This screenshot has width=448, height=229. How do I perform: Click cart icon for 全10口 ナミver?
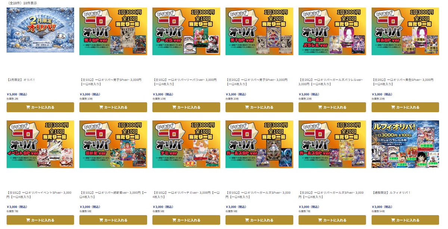(174, 220)
